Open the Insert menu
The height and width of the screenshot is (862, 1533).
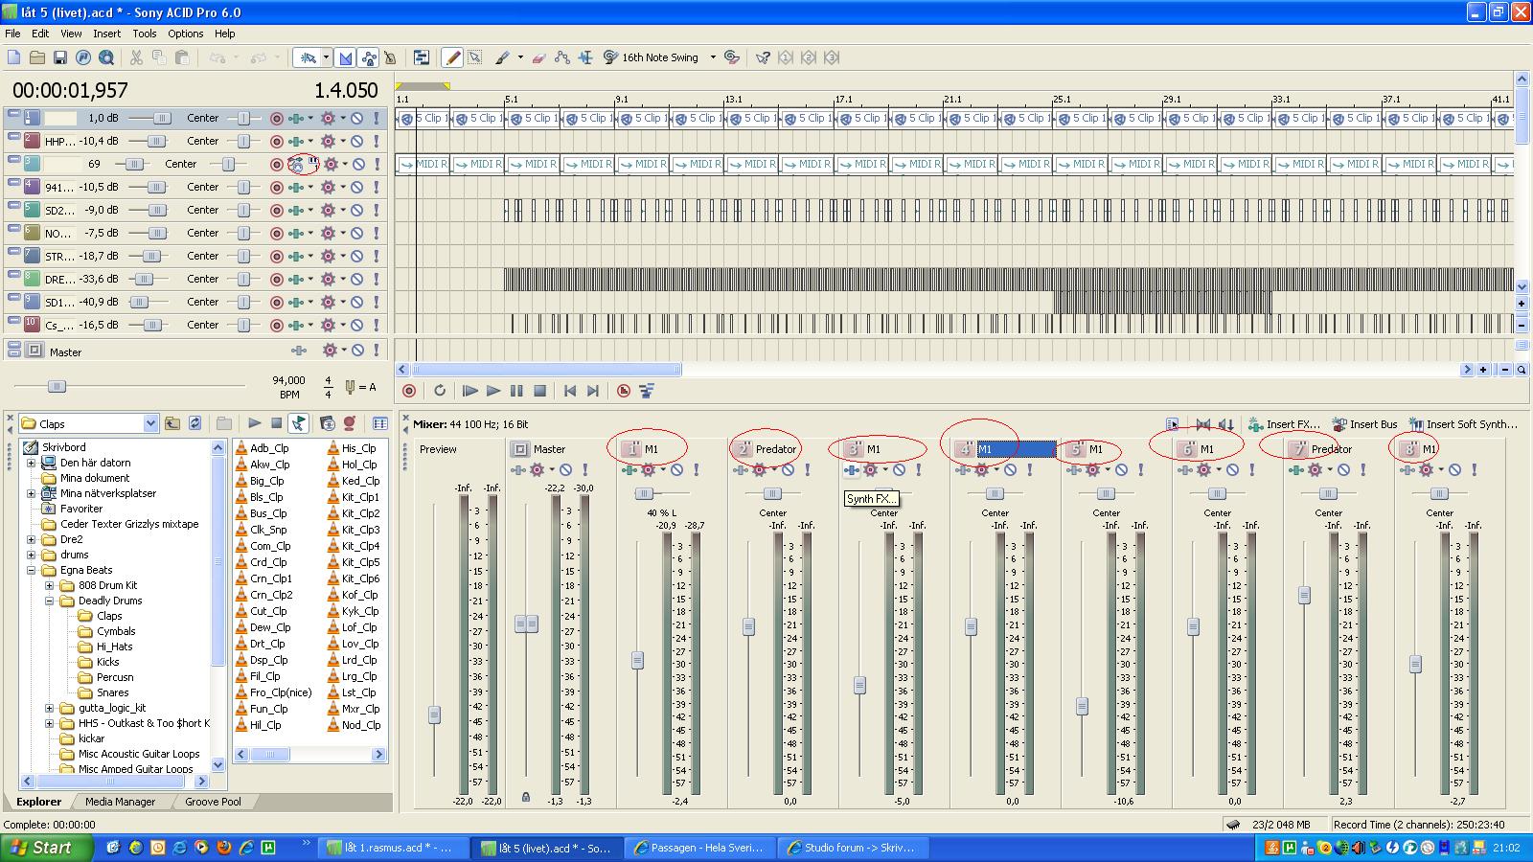[106, 34]
